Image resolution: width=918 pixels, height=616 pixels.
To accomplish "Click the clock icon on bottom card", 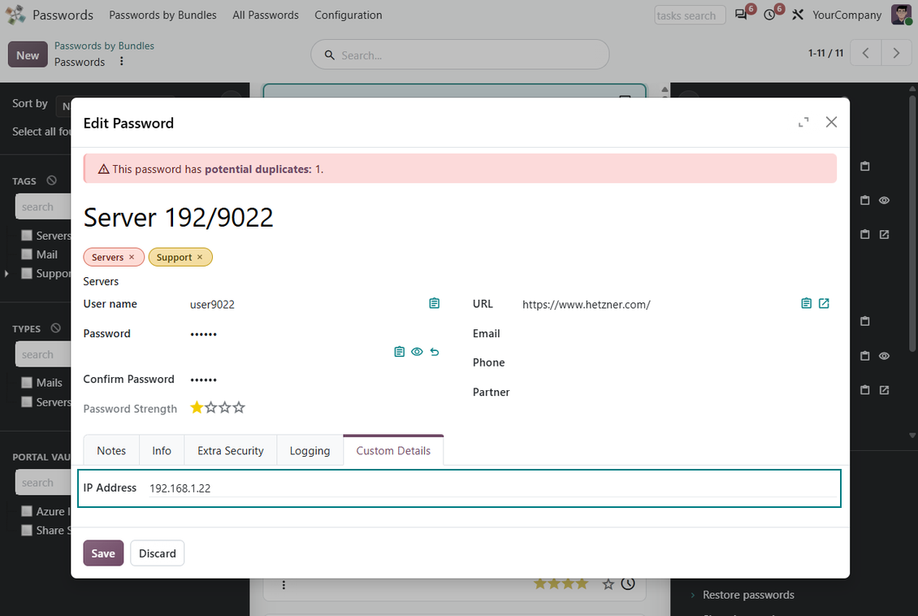I will 628,583.
